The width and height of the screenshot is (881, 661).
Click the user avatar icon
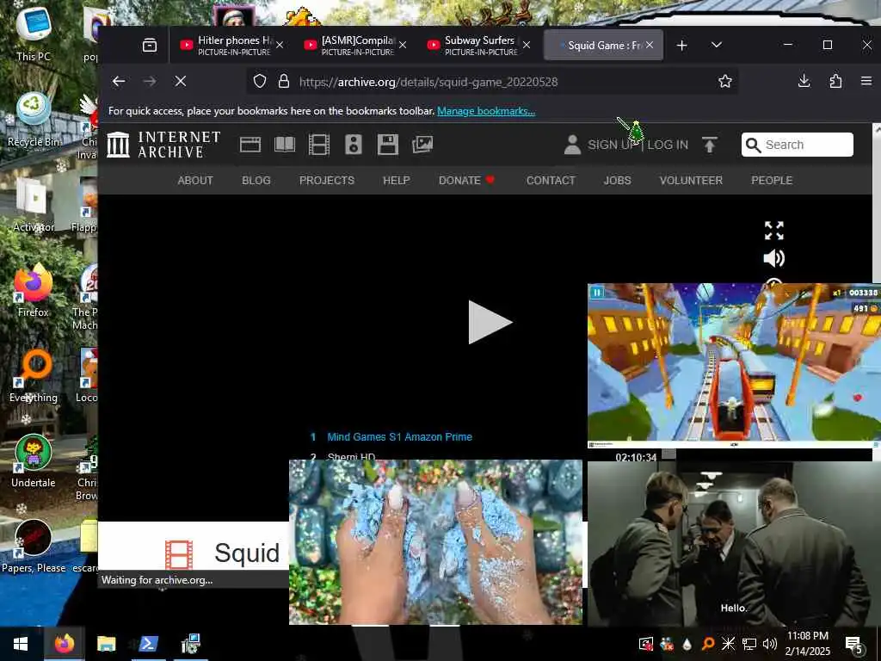[x=572, y=145]
